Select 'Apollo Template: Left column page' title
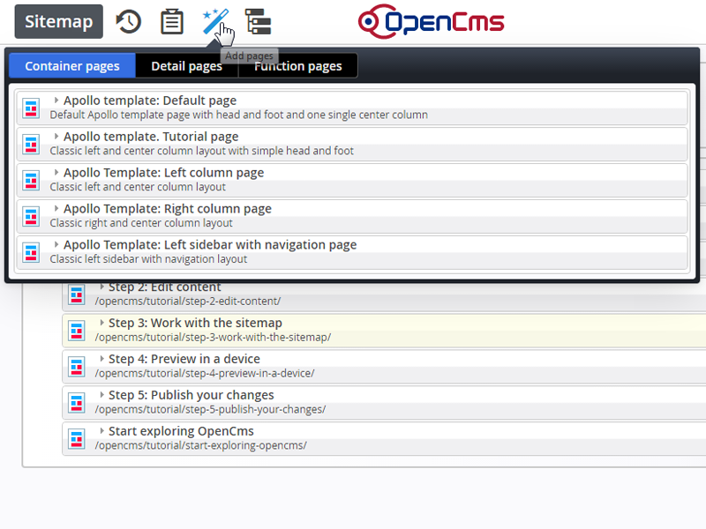Viewport: 706px width, 529px height. coord(163,172)
